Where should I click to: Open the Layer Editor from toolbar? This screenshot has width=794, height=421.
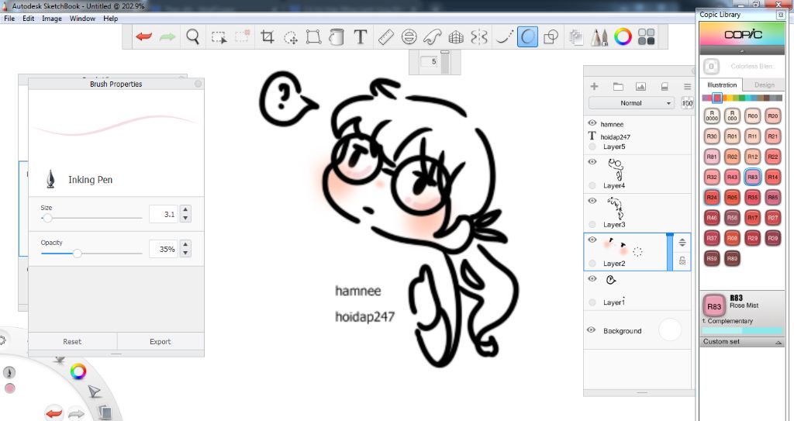pos(575,36)
